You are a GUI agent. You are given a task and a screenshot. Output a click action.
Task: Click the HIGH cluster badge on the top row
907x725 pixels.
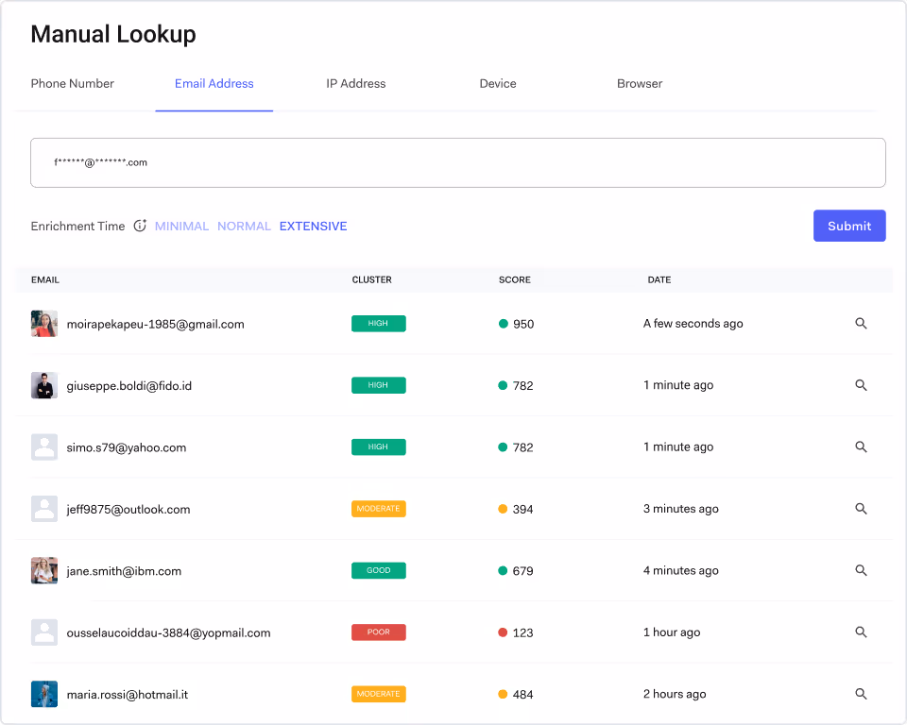tap(378, 323)
